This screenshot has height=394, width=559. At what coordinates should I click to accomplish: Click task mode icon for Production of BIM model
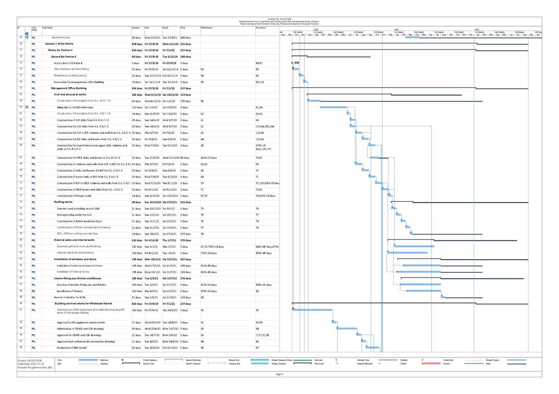pos(33,347)
